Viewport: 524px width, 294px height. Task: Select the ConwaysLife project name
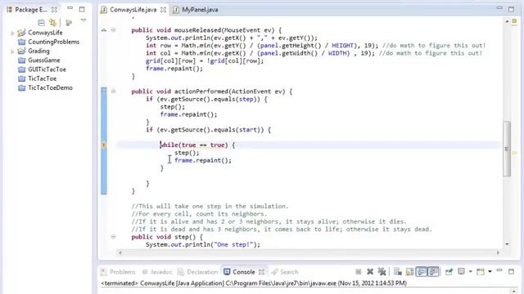pos(45,33)
